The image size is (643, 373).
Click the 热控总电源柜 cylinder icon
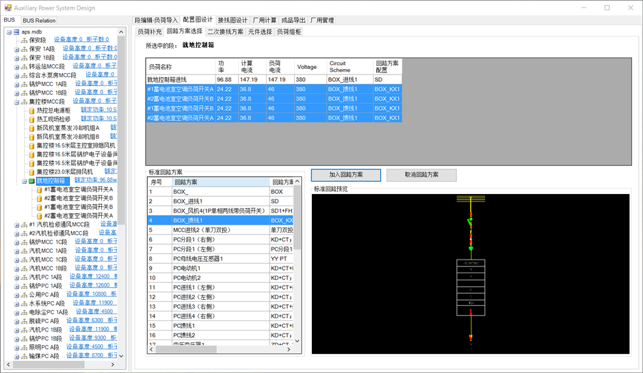point(31,111)
